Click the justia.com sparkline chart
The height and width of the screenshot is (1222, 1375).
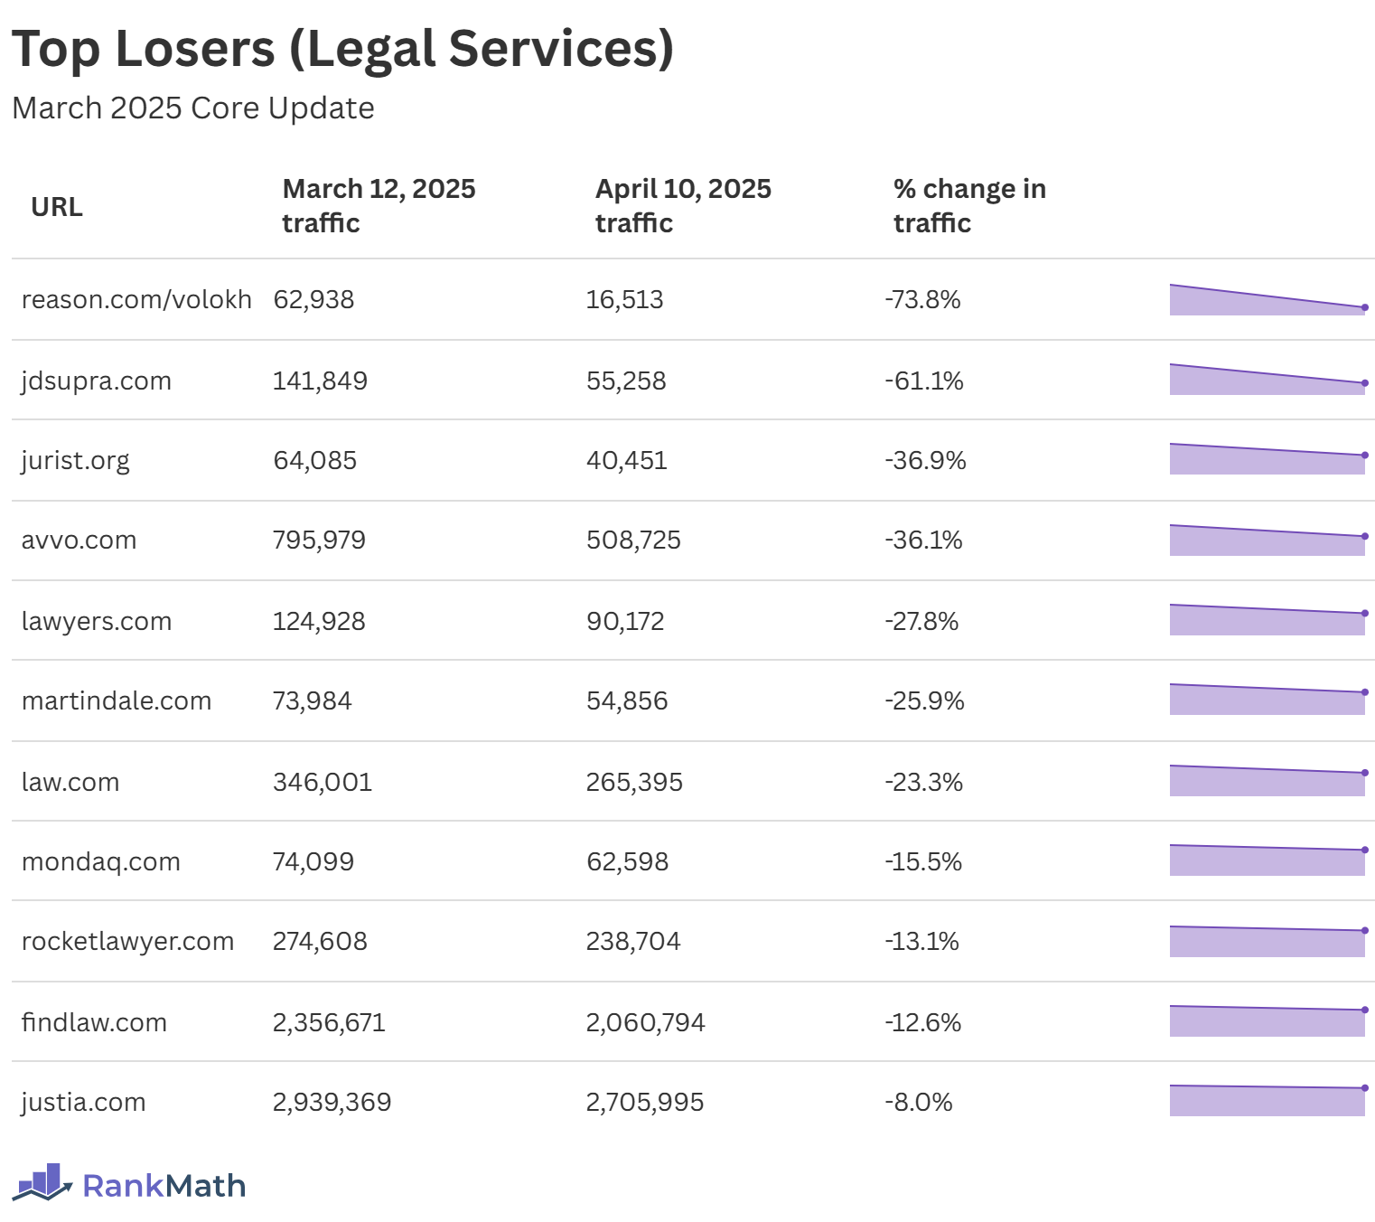[1268, 1101]
